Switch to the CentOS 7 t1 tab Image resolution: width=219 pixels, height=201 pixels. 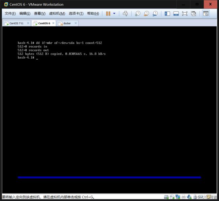coord(16,23)
